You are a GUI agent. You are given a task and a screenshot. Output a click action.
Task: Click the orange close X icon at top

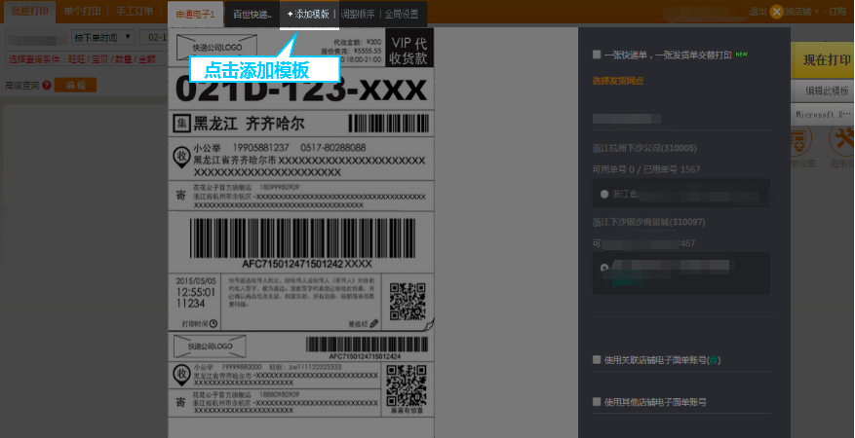click(776, 12)
